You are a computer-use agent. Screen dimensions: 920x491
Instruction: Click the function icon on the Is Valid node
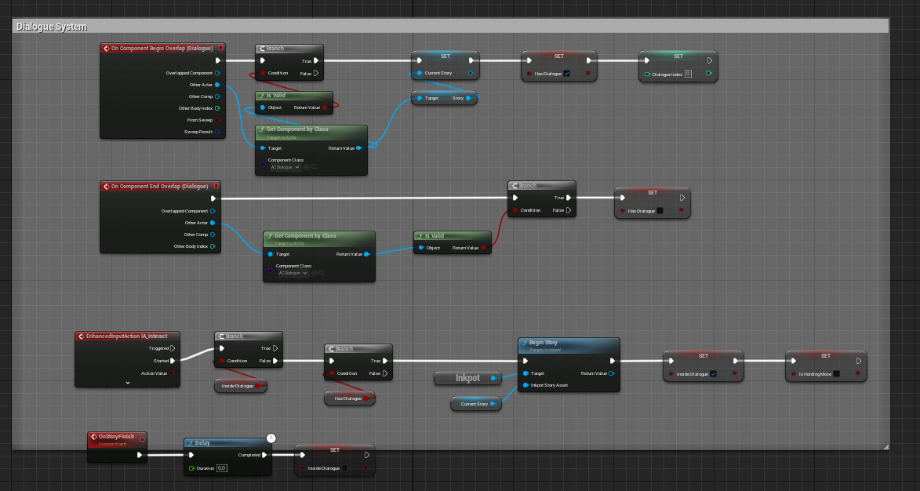pos(263,94)
